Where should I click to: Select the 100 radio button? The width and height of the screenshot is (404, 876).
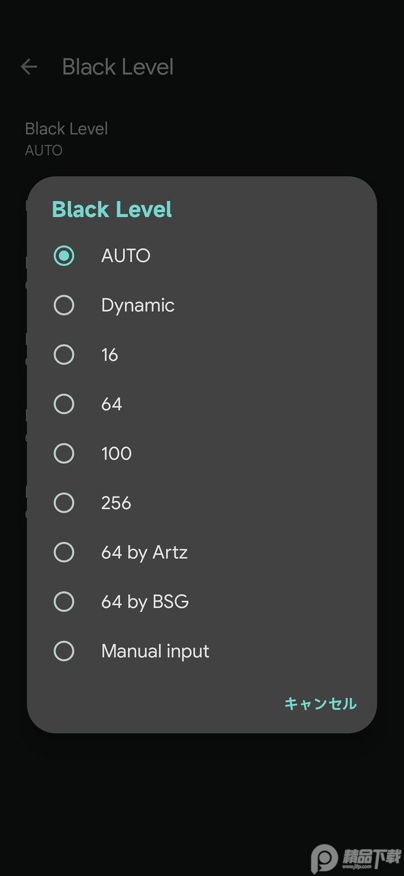point(64,454)
